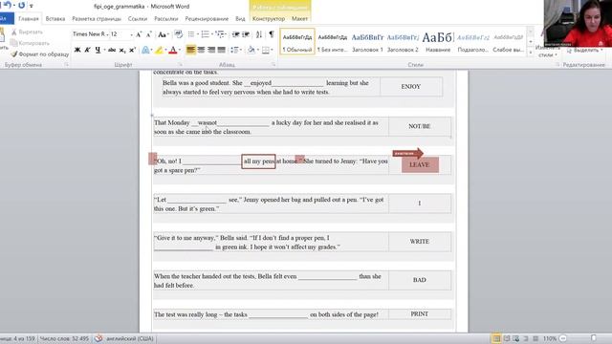Toggle superscript x² formatting

[x=132, y=50]
